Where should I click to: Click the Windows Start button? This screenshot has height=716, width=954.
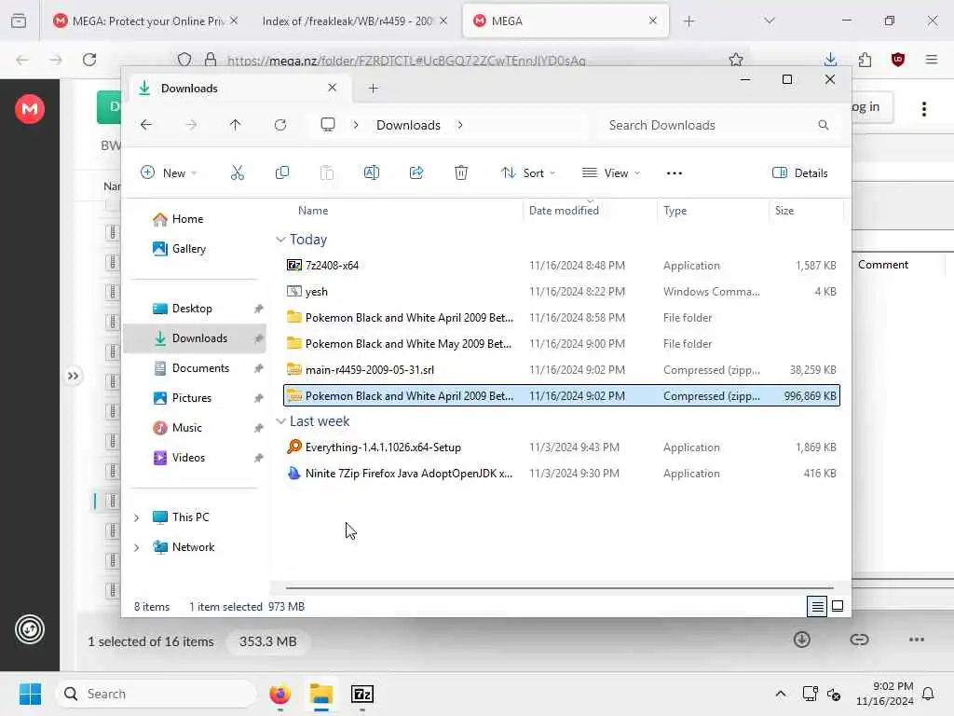[30, 694]
